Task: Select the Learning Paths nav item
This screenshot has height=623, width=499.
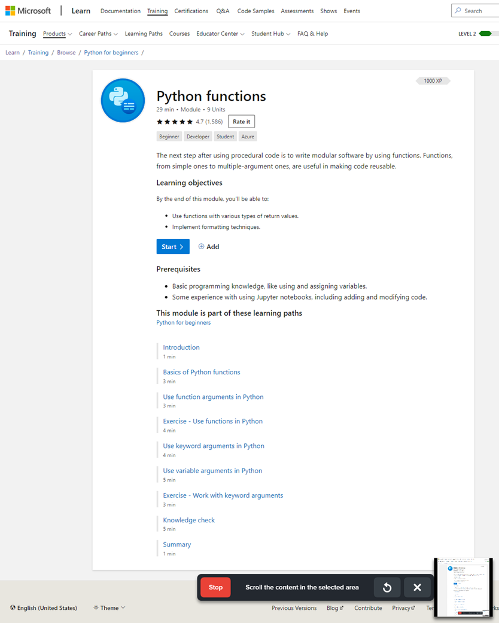Action: [x=144, y=34]
